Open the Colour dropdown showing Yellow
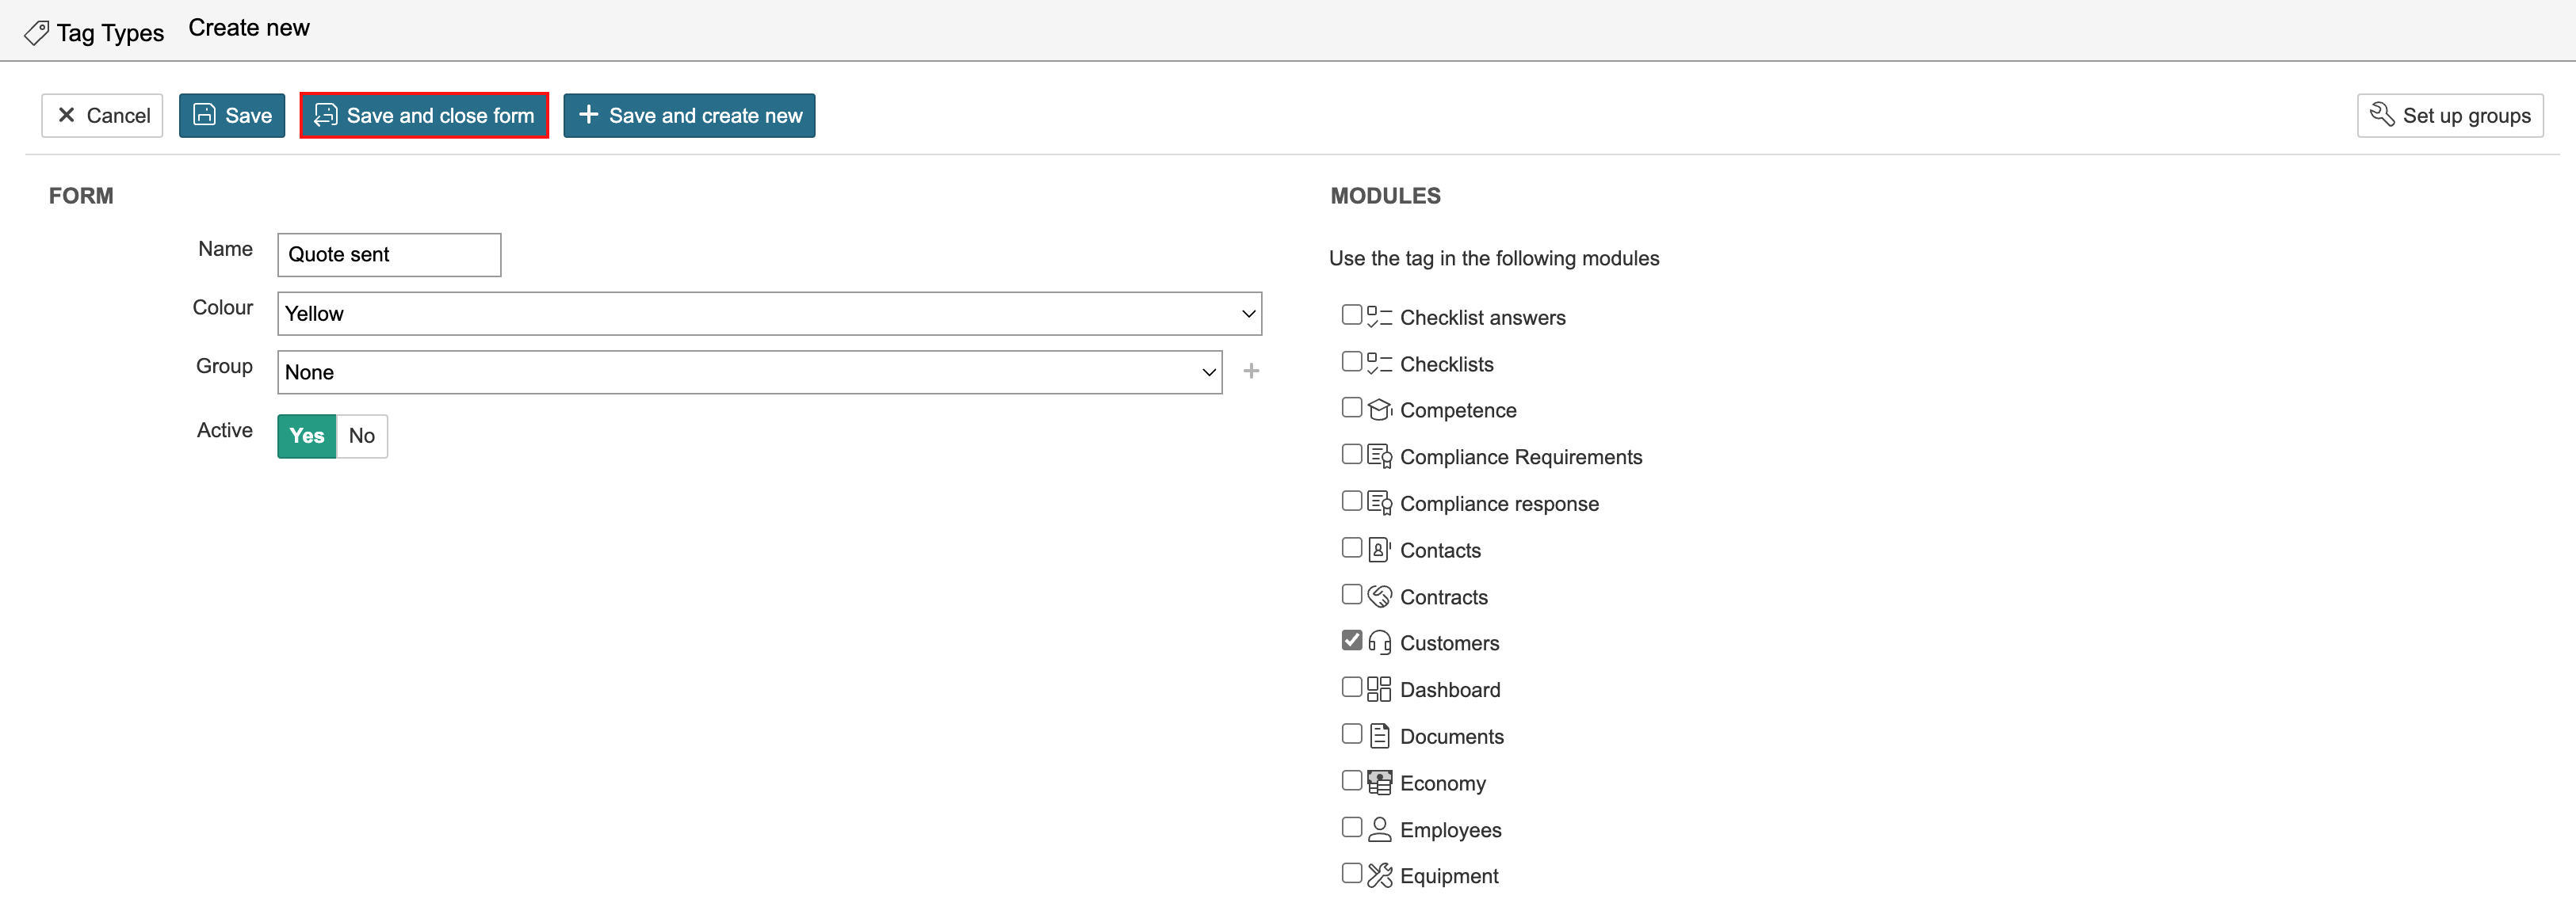The width and height of the screenshot is (2576, 903). pos(768,314)
